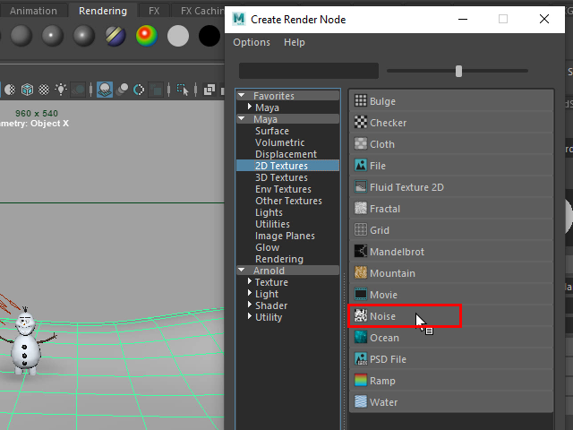Switch to the Animation shelf tab
The width and height of the screenshot is (573, 430).
click(33, 11)
